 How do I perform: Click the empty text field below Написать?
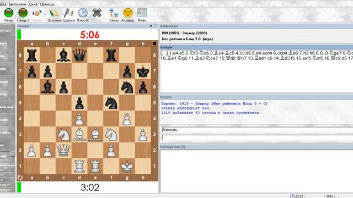258,137
